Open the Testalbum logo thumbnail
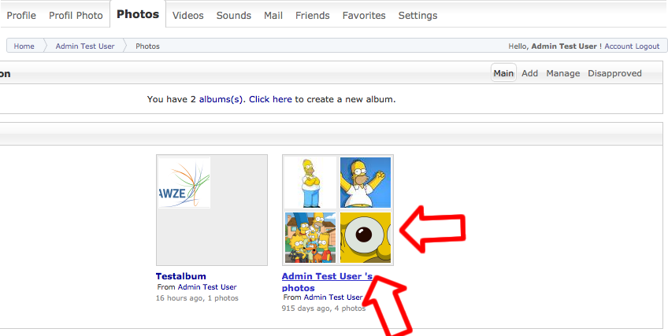The image size is (668, 336). (184, 183)
